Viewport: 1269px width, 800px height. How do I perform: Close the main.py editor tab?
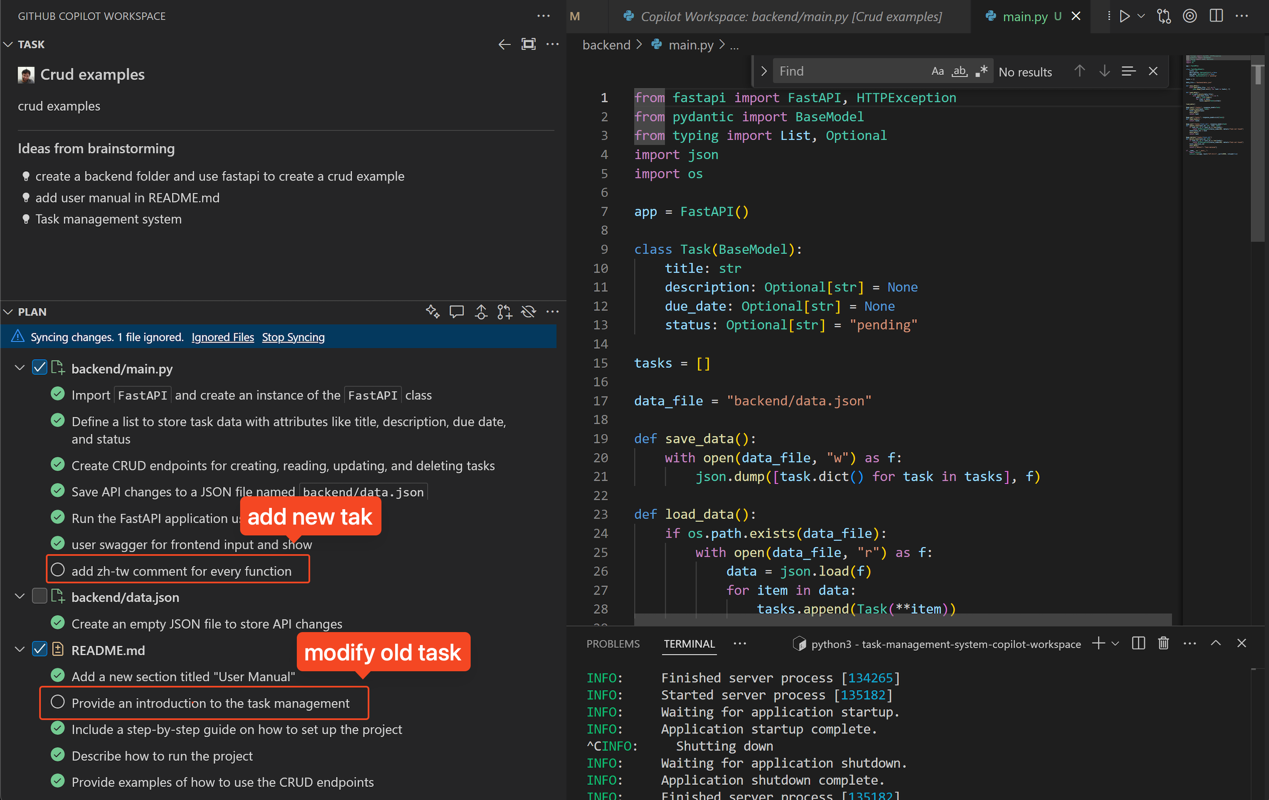coord(1076,16)
